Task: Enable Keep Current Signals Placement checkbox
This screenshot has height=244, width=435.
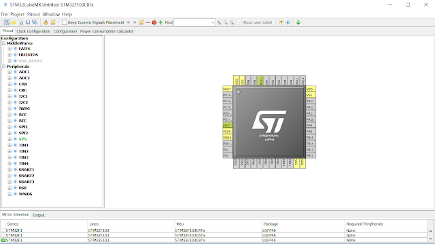Action: (65, 22)
